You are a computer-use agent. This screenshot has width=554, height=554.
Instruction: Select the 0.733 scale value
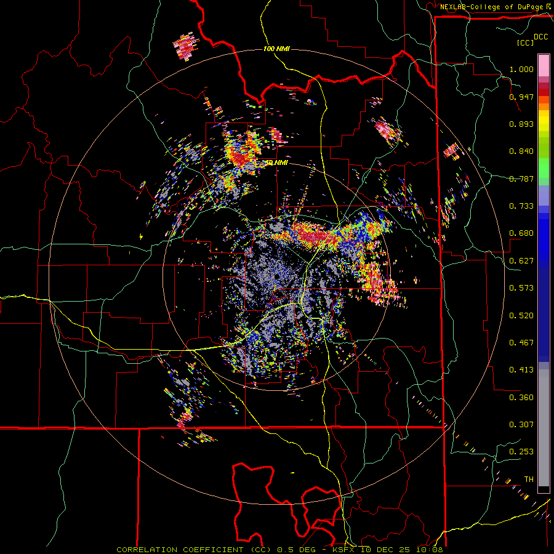pyautogui.click(x=521, y=206)
